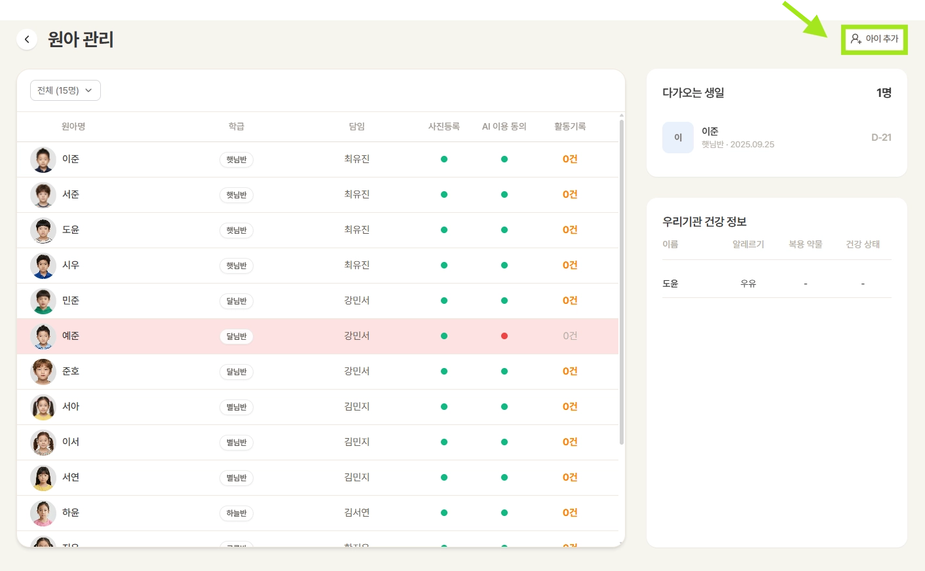Click the 아이 추가 button
925x571 pixels.
[x=874, y=39]
